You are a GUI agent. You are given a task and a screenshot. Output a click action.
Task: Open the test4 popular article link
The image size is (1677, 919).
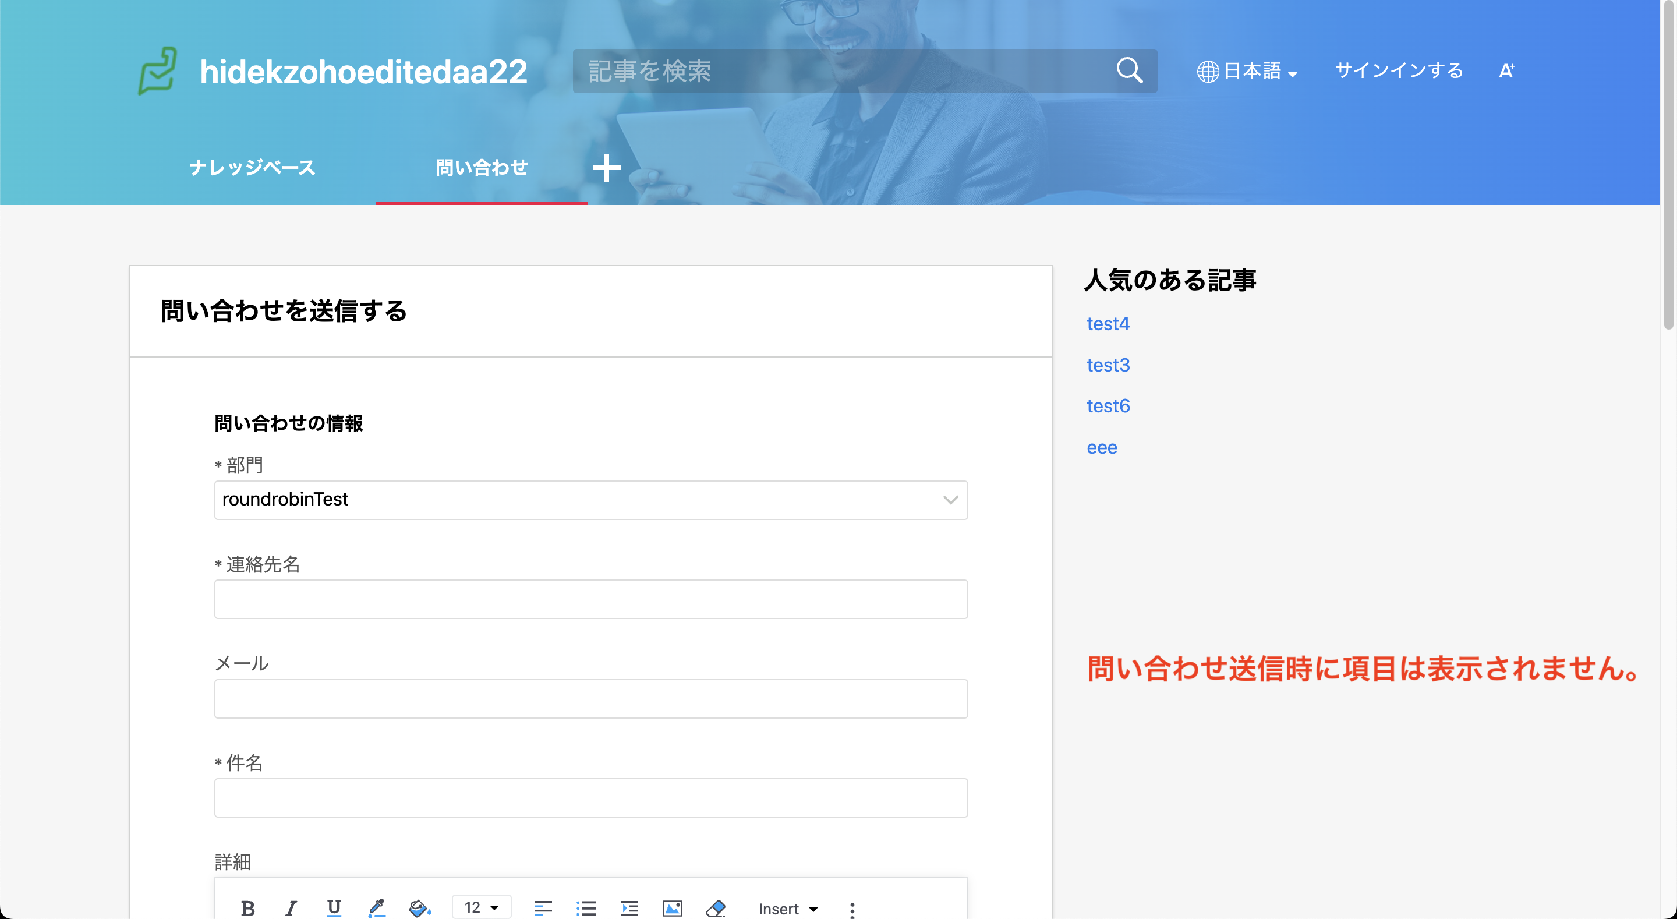click(x=1108, y=324)
